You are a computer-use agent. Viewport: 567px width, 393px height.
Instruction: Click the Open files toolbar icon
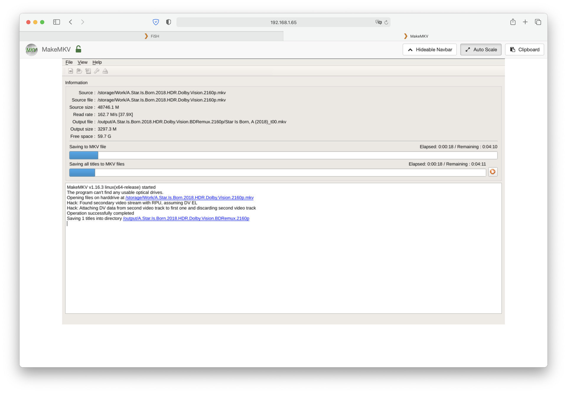(71, 71)
